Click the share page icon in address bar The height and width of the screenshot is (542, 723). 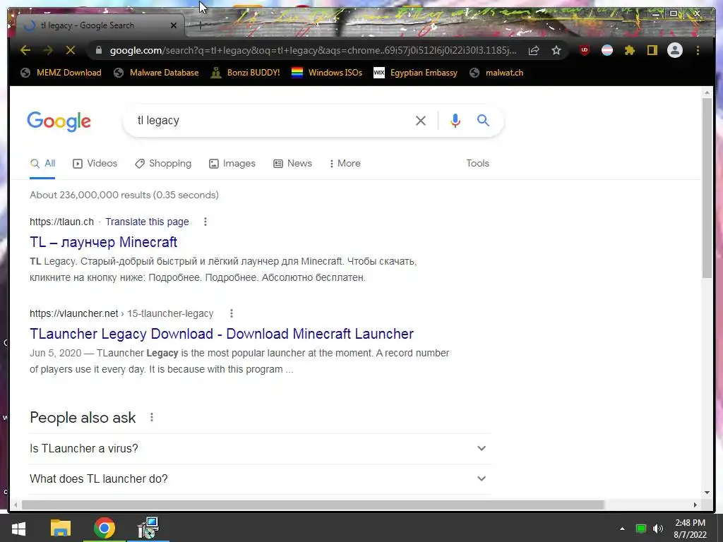[x=534, y=50]
